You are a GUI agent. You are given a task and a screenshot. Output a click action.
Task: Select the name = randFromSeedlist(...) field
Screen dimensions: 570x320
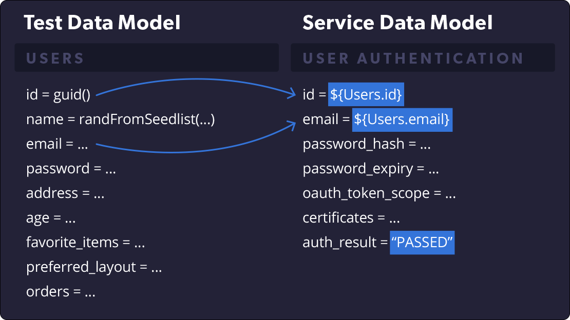120,119
